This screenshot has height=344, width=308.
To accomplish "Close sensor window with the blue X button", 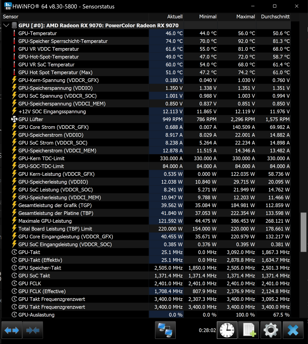I will point(293,330).
